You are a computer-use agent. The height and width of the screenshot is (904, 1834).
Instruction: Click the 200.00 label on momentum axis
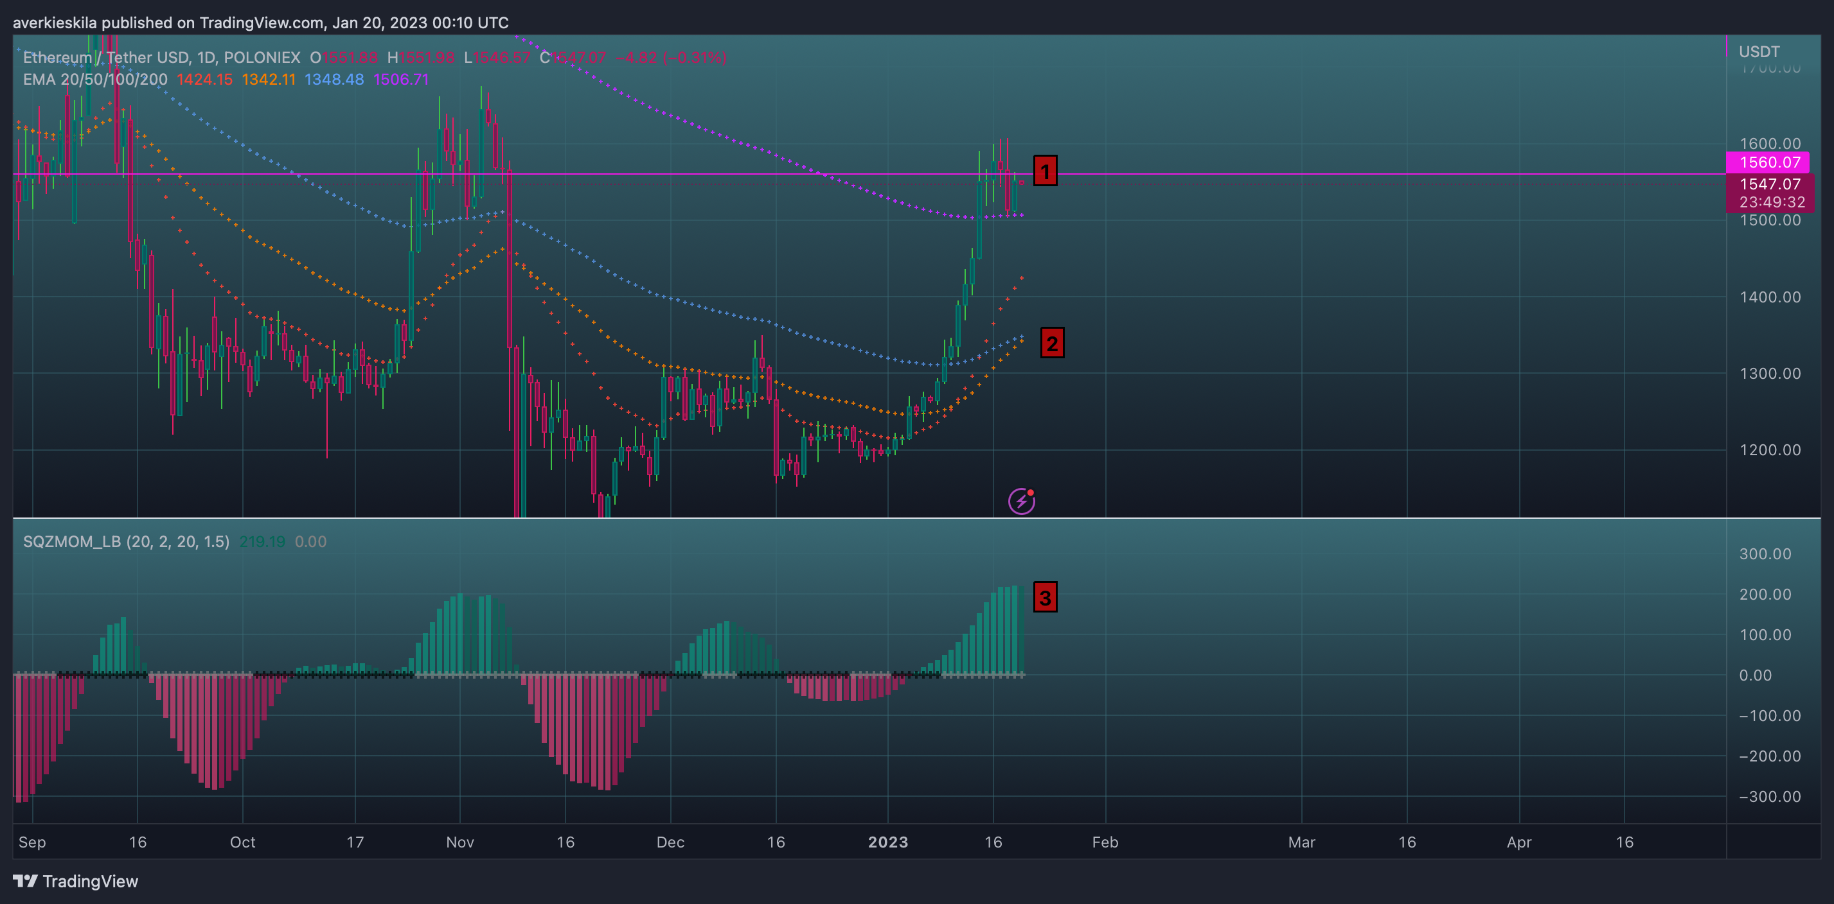pyautogui.click(x=1765, y=594)
